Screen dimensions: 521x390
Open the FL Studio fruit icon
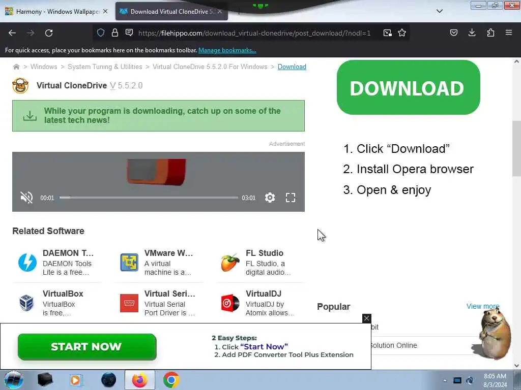[x=230, y=263]
